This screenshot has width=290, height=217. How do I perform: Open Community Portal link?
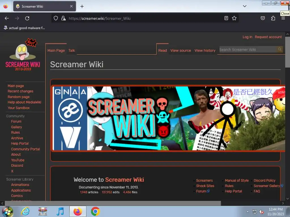pos(25,149)
